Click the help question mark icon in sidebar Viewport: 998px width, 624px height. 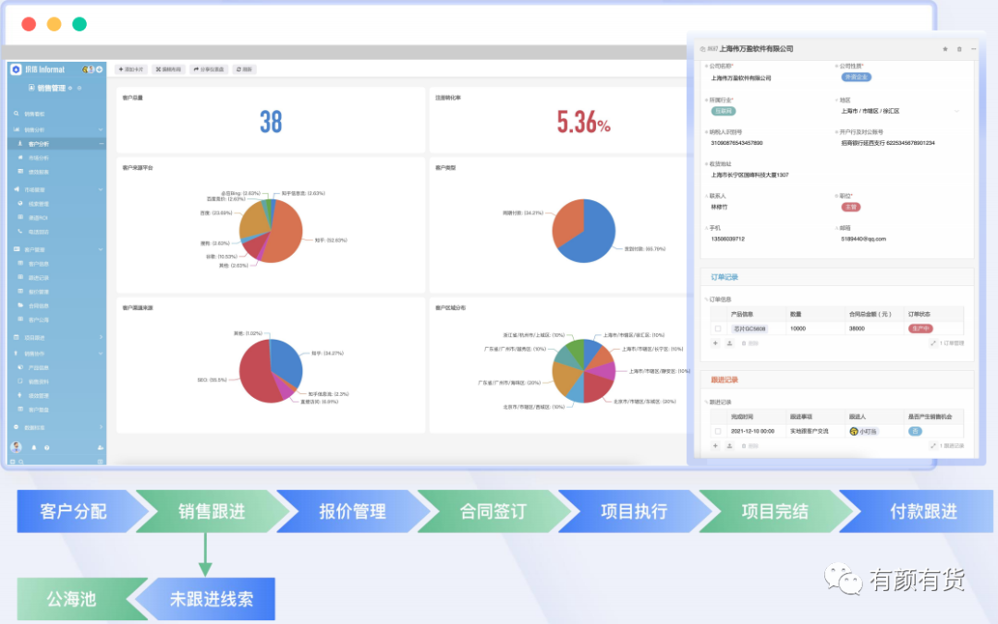click(x=47, y=448)
